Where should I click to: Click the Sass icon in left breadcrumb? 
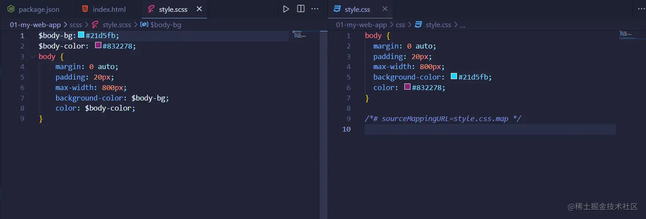95,25
